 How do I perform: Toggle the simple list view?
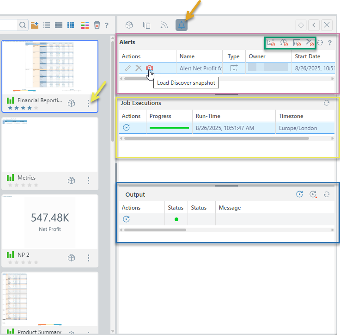click(x=47, y=25)
